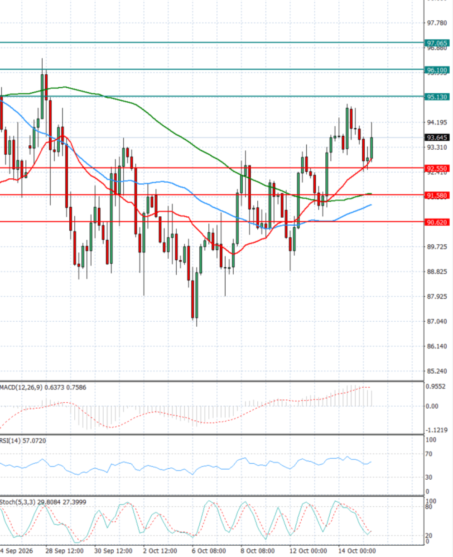Click the 2 Oct 12:00 time axis label
The width and height of the screenshot is (453, 557).
point(160,551)
